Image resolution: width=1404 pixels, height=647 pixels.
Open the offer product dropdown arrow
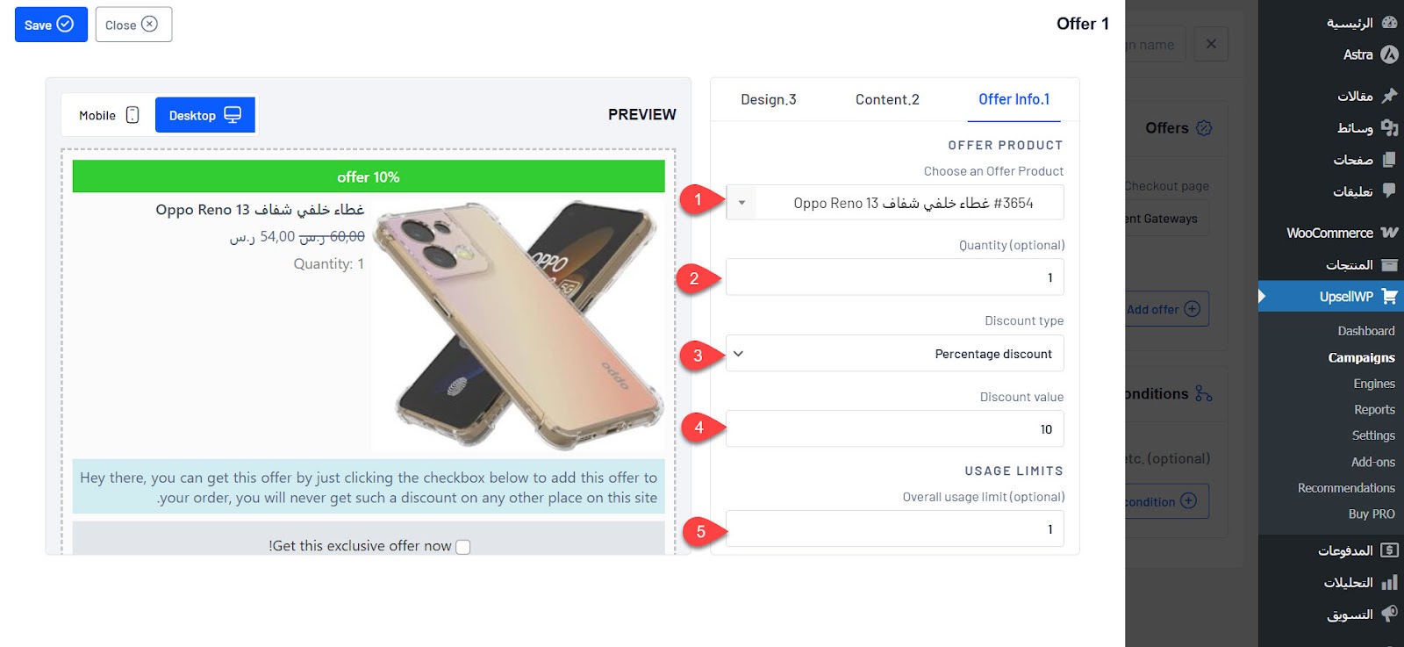(741, 203)
